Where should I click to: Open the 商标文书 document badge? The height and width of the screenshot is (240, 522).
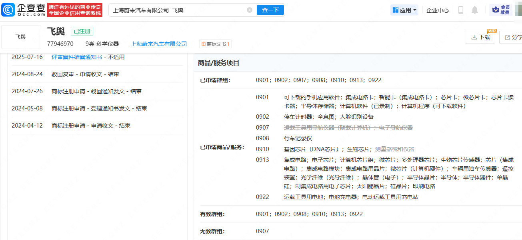point(215,44)
